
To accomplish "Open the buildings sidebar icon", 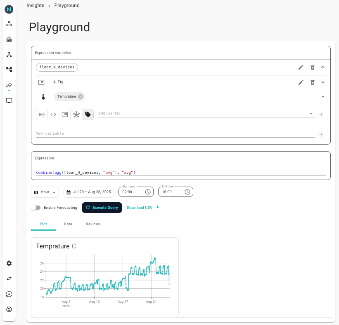I will pyautogui.click(x=9, y=39).
